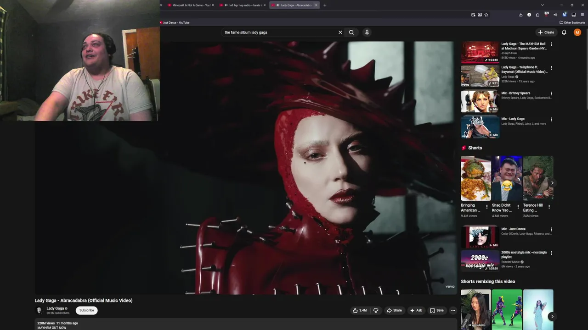Open YouTube notifications bell
This screenshot has height=330, width=588.
click(564, 33)
